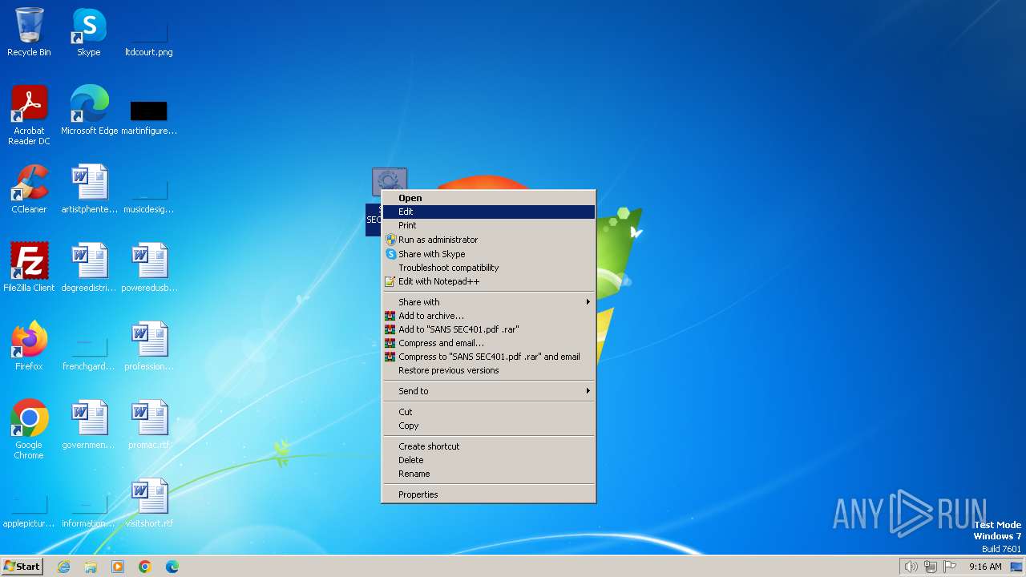This screenshot has height=577, width=1026.
Task: Click the 9:16 AM taskbar clock
Action: [985, 567]
